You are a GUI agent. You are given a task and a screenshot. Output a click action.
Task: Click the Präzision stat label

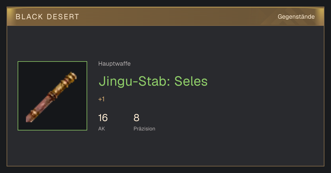pyautogui.click(x=144, y=129)
